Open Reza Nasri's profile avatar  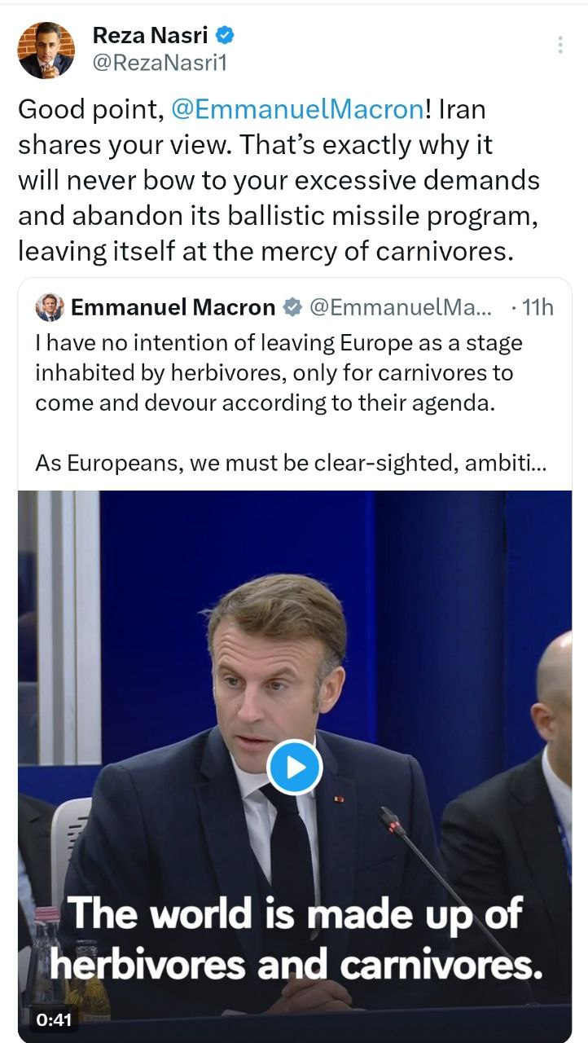tap(46, 50)
